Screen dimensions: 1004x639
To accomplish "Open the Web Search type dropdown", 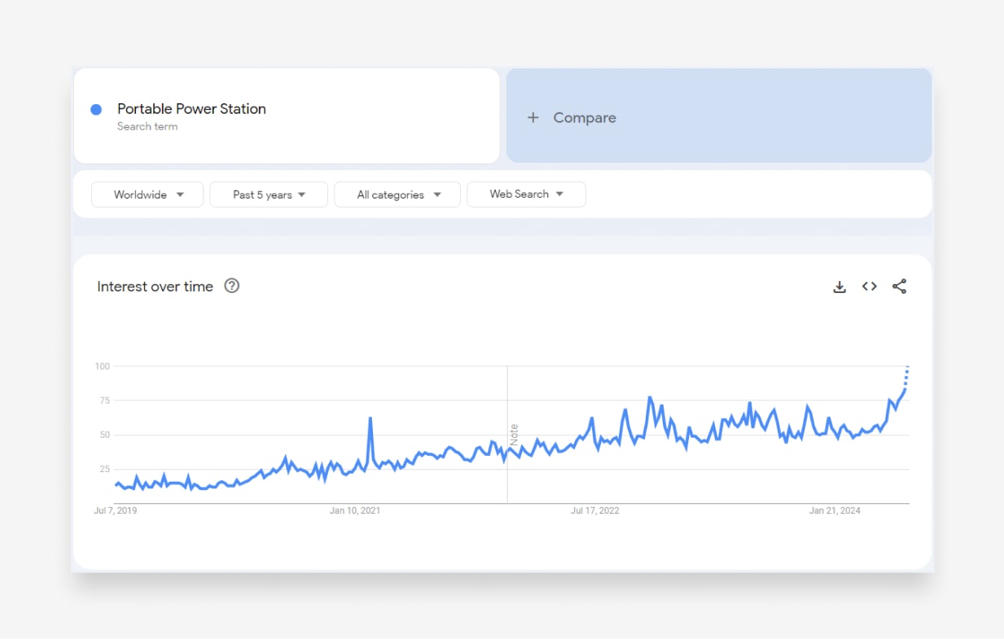I will pos(526,195).
